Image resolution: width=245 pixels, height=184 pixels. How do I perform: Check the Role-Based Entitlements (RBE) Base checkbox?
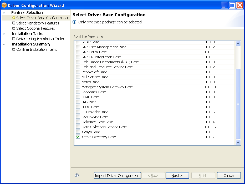(x=78, y=62)
